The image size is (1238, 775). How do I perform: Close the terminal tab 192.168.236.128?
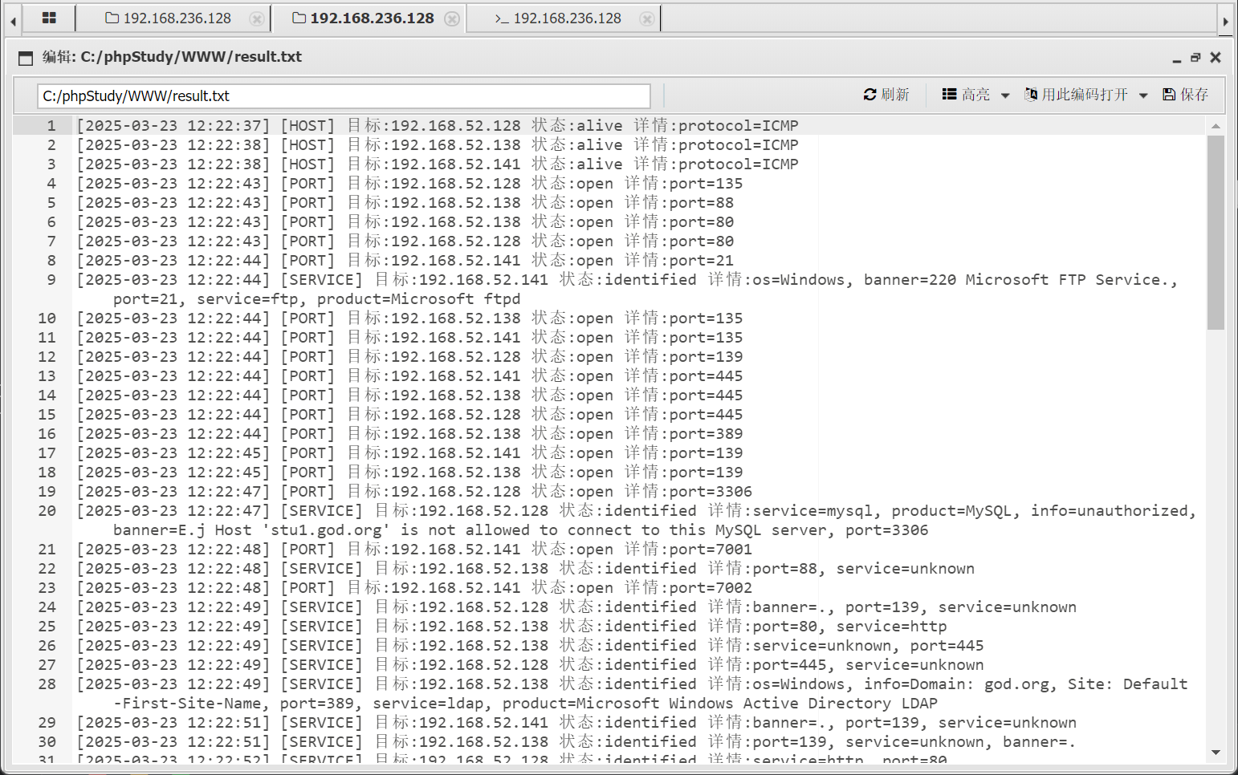646,18
